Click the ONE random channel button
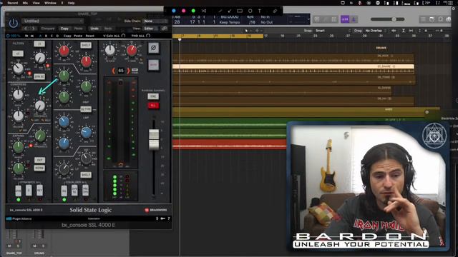This screenshot has height=257, width=458. coord(153,96)
